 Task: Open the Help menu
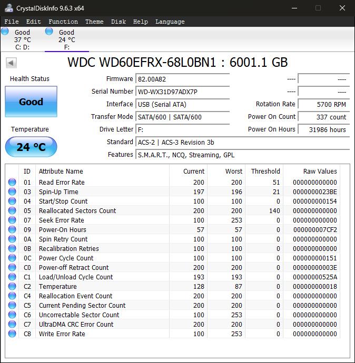click(x=141, y=22)
